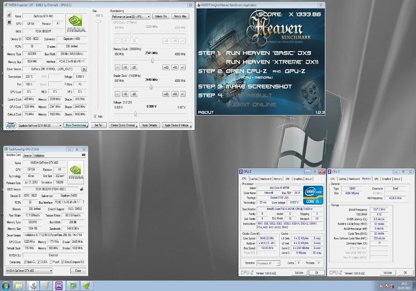
Task: Click the Voltage slider handle
Action: click(136, 114)
